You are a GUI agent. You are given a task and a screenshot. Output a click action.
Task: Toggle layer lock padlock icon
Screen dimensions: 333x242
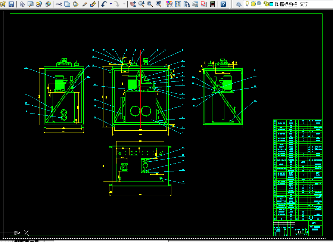(266, 4)
